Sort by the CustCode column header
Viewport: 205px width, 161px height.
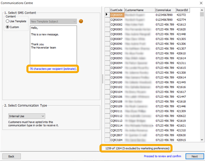click(x=116, y=10)
